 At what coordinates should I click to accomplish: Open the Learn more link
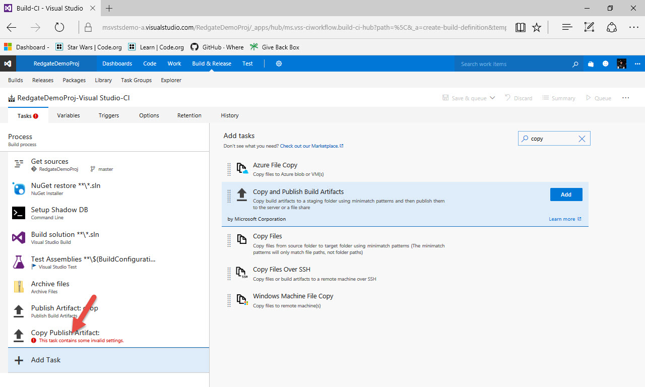pyautogui.click(x=564, y=219)
